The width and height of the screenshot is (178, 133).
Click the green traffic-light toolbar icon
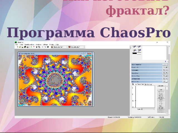31,47
